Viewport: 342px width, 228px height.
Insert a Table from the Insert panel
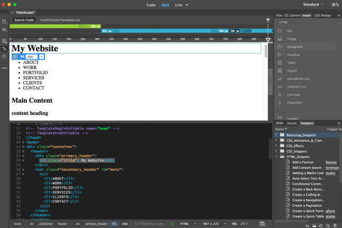(291, 62)
